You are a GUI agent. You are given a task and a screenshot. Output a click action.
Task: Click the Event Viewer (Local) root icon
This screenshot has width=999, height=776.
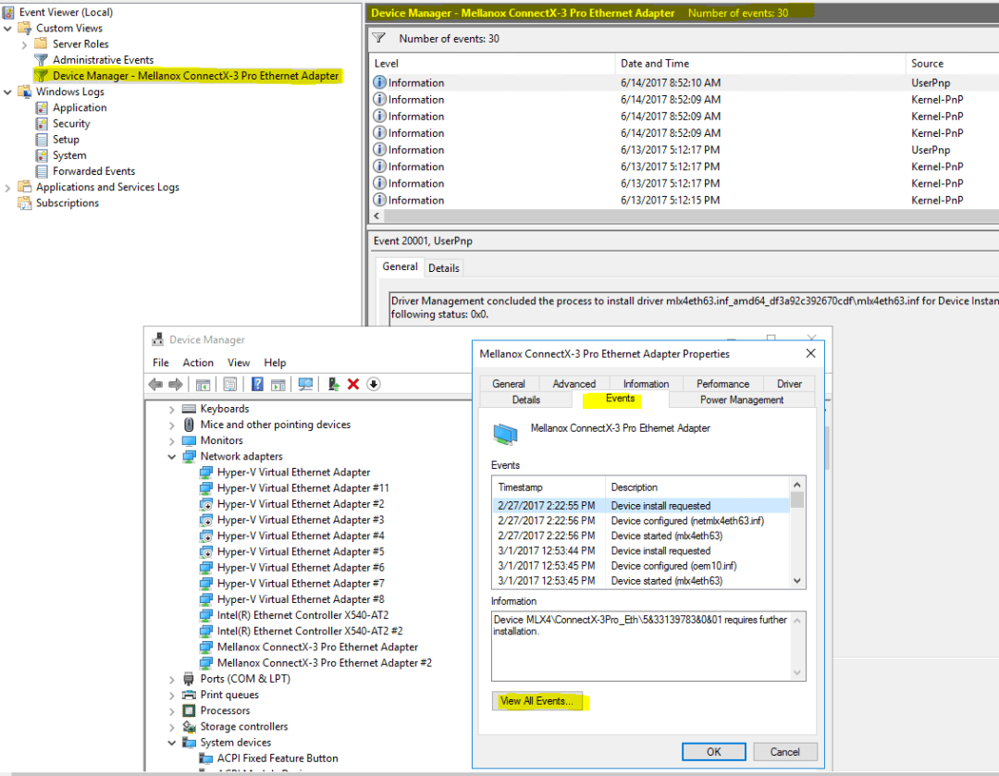pos(8,12)
